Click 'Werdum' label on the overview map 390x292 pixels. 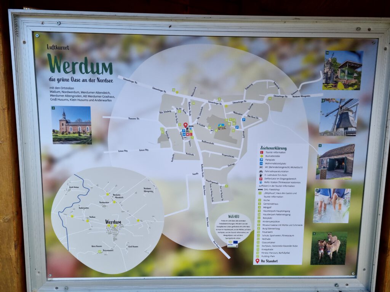click(x=113, y=222)
